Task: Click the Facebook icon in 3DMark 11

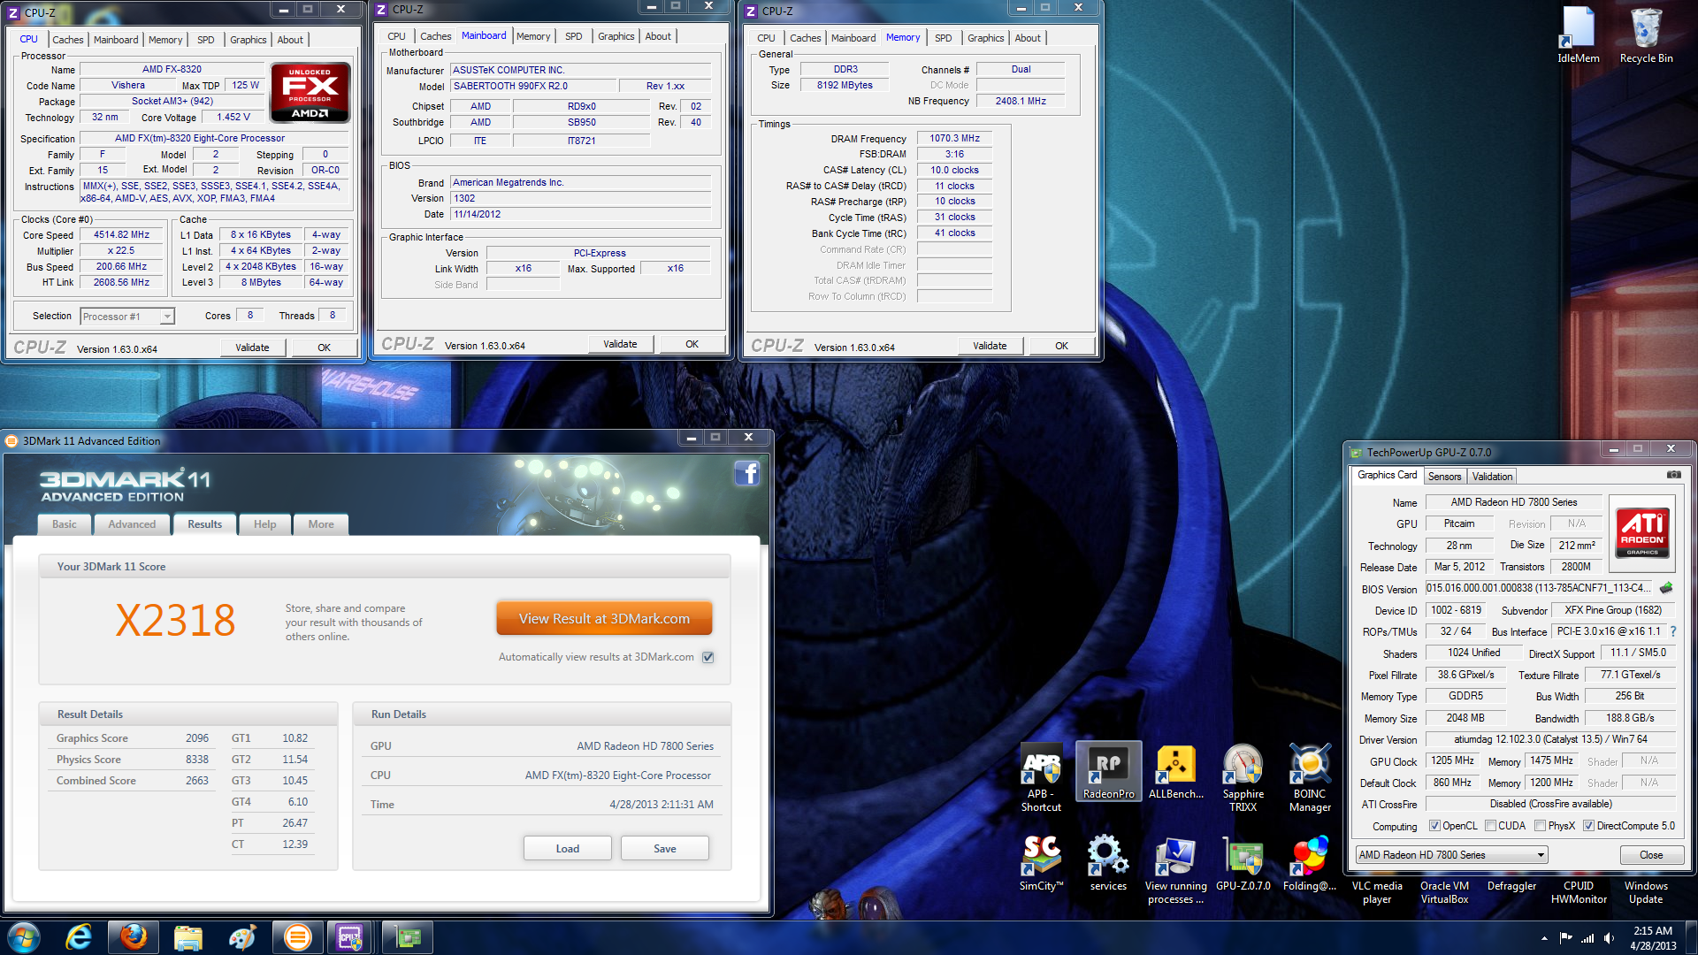Action: (746, 473)
